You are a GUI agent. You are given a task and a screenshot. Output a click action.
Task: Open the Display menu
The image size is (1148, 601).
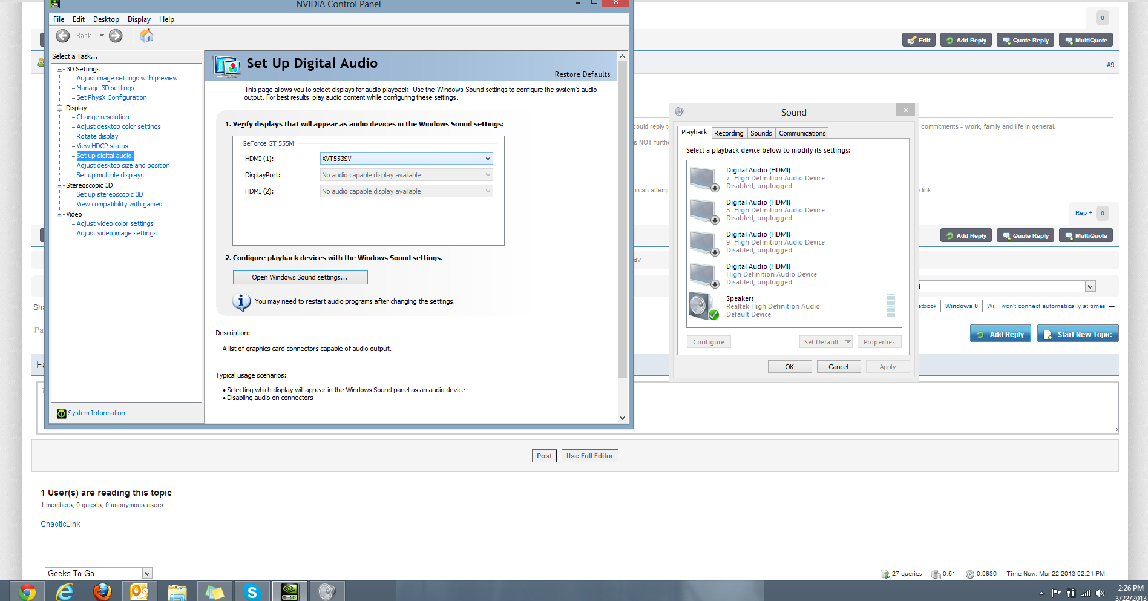[x=139, y=19]
